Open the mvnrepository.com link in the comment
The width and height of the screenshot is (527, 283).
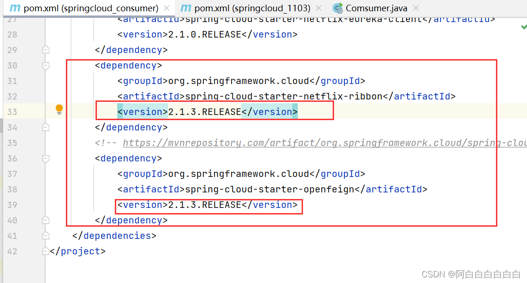pos(325,143)
